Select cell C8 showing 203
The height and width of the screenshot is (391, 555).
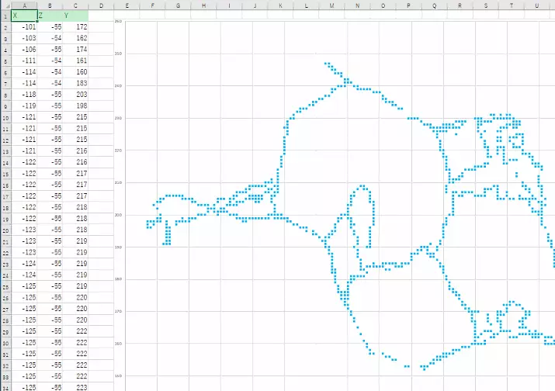tap(75, 95)
